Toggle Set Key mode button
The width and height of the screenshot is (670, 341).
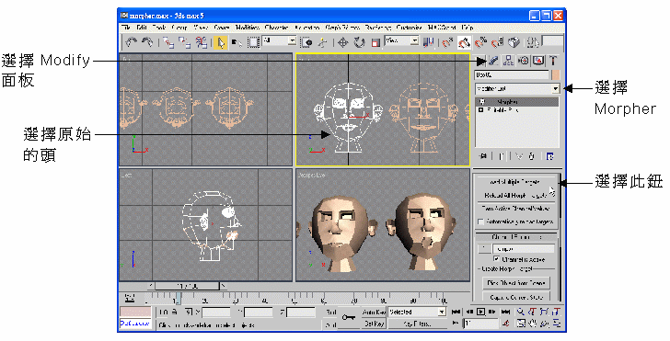coord(374,324)
